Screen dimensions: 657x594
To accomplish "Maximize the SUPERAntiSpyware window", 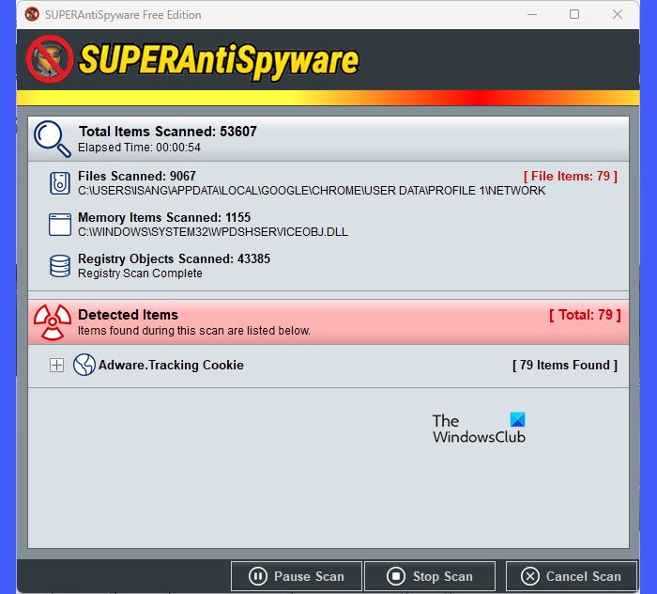I will tap(574, 14).
